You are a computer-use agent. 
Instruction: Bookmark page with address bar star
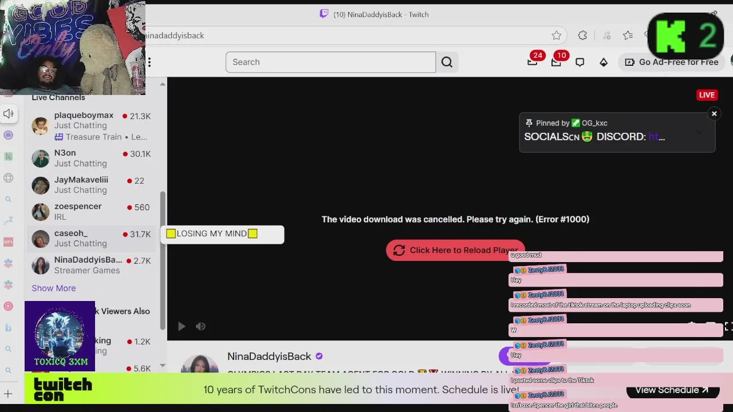pyautogui.click(x=557, y=35)
